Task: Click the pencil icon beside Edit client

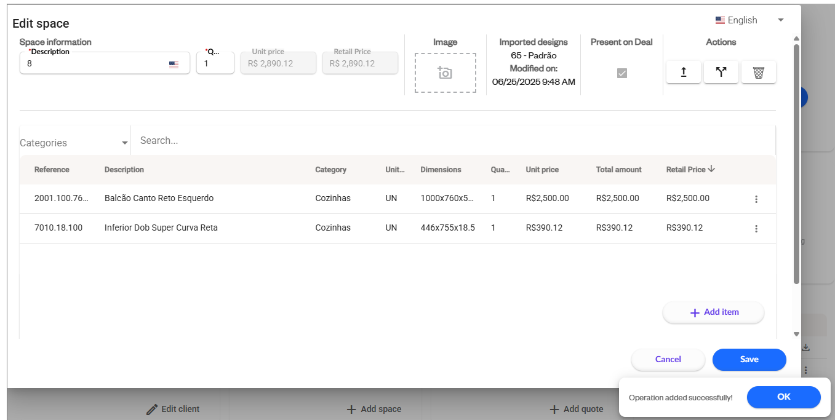Action: click(152, 409)
